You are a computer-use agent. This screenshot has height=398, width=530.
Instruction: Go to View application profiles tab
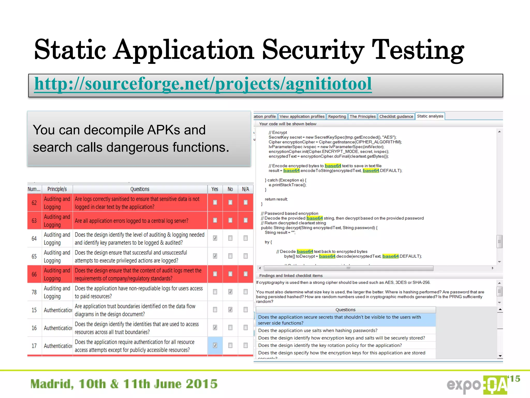302,117
